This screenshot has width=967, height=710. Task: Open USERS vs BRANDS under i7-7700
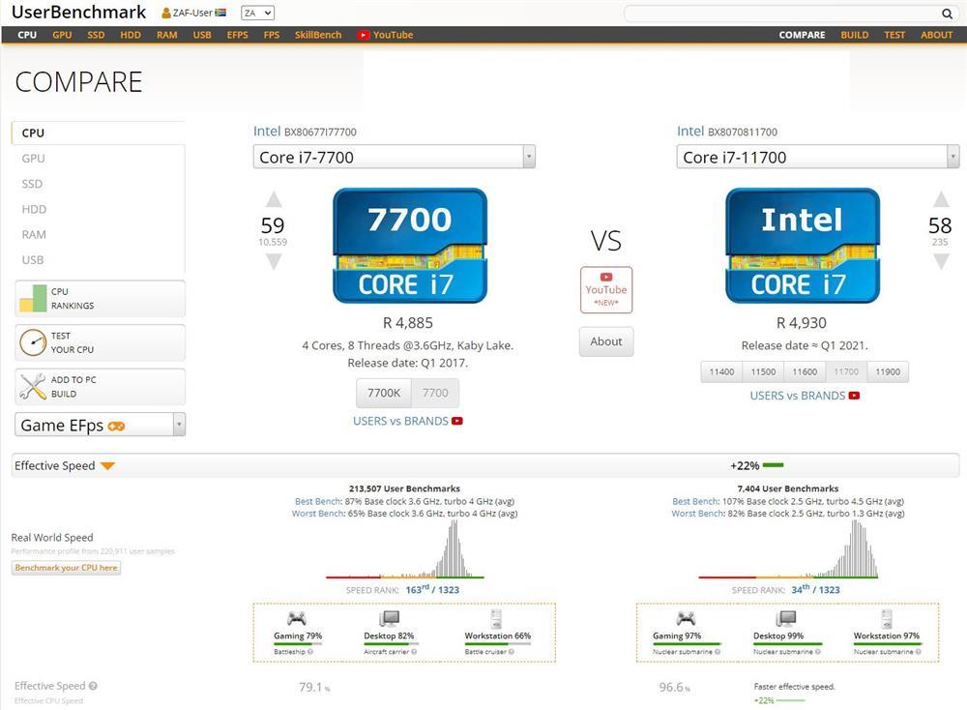tap(408, 421)
